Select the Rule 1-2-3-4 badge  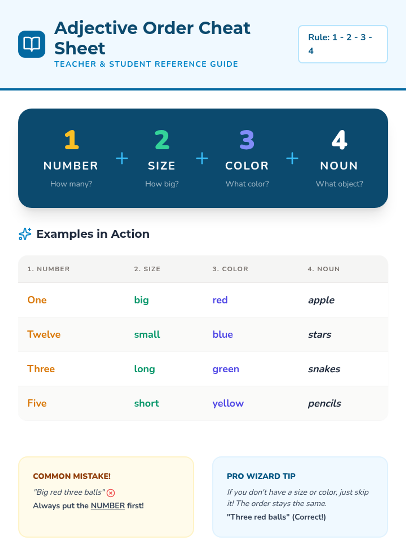tap(343, 44)
